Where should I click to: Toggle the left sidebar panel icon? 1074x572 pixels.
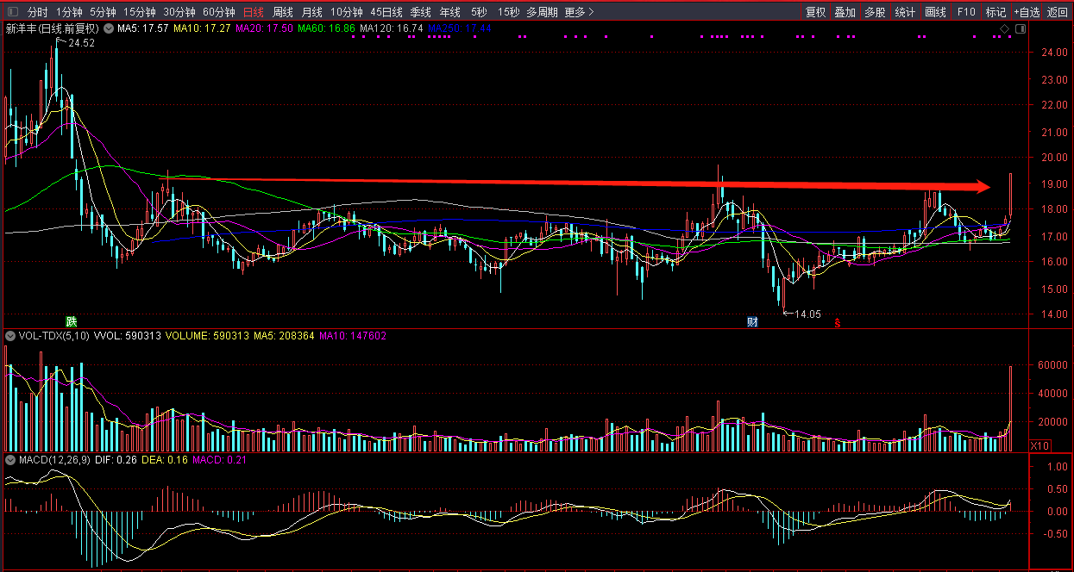tap(11, 12)
